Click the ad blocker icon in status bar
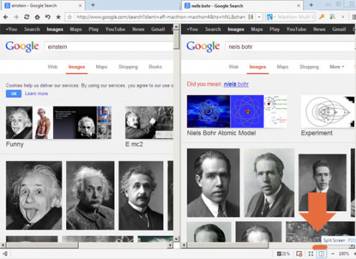This screenshot has height=259, width=356. (x=299, y=253)
